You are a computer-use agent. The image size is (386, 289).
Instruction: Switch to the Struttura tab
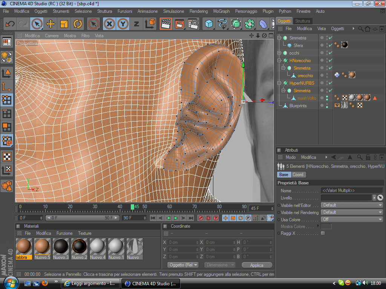point(303,21)
